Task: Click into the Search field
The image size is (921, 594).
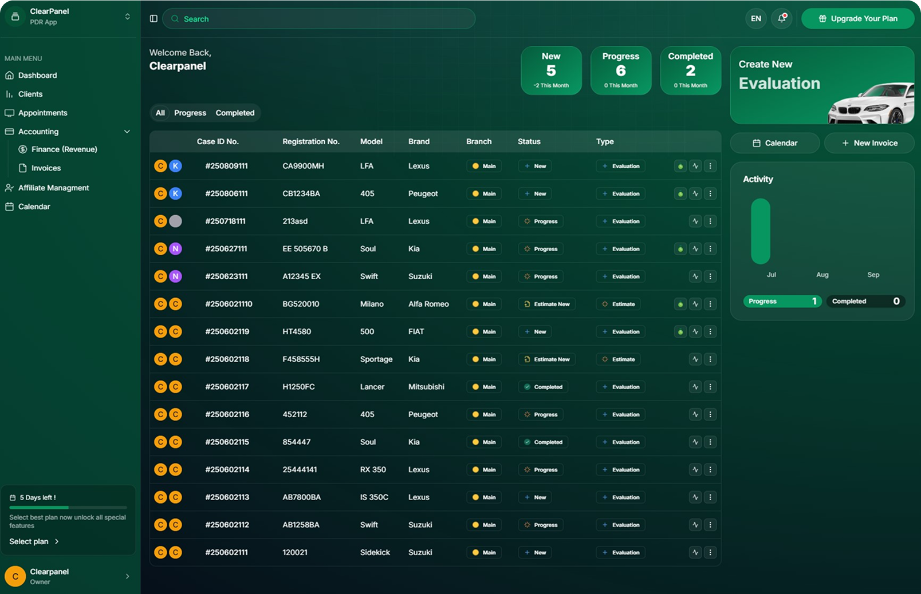Action: coord(318,19)
